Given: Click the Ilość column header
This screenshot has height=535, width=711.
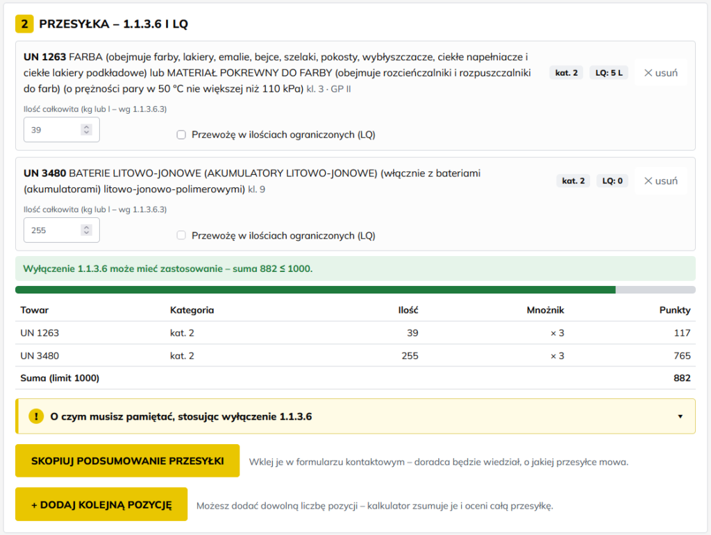Looking at the screenshot, I should click(x=408, y=310).
